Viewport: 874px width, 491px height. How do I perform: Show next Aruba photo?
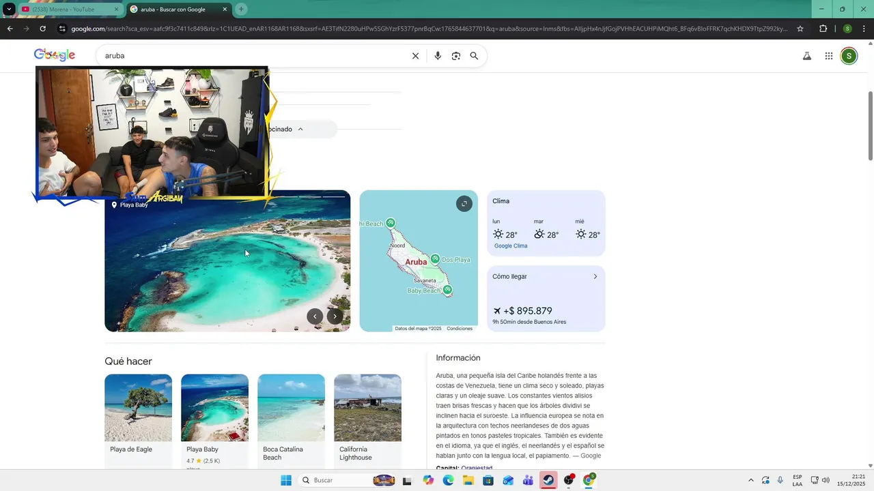[x=335, y=316]
